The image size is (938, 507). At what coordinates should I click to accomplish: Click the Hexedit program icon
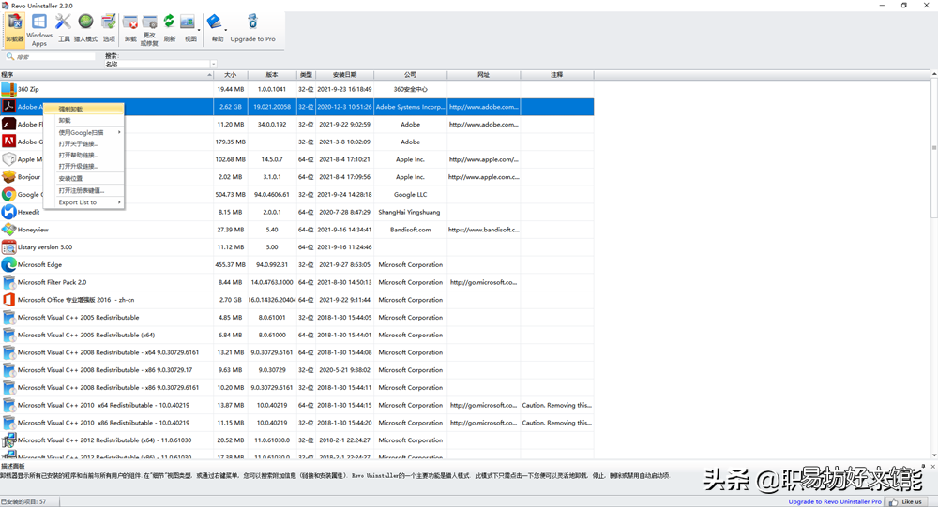click(x=8, y=212)
